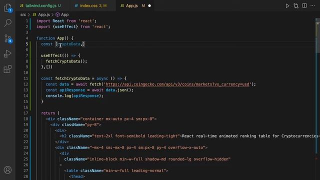Open the Explorer view in activity bar
This screenshot has width=320, height=180.
tap(8, 8)
